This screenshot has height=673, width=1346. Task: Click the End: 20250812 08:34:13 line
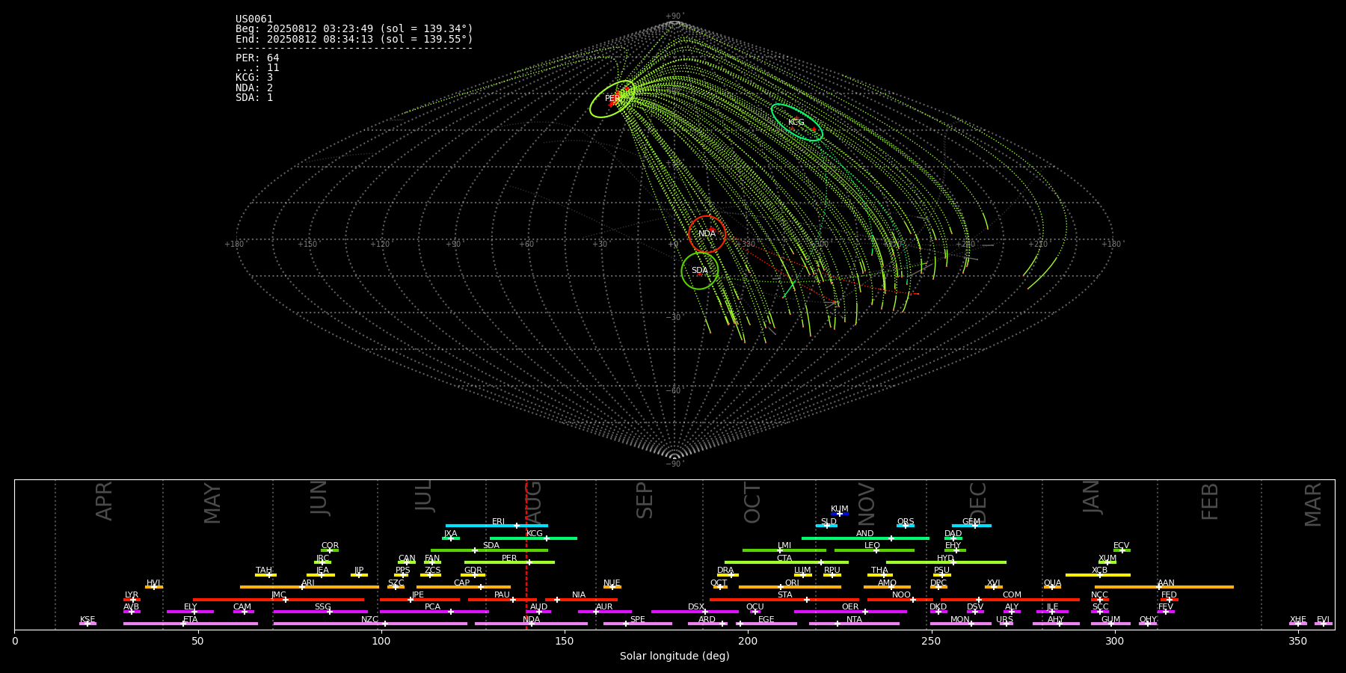point(354,39)
